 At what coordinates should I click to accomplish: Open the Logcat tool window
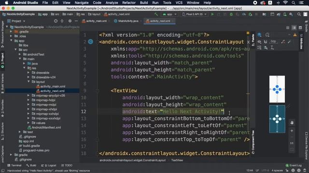(49, 165)
